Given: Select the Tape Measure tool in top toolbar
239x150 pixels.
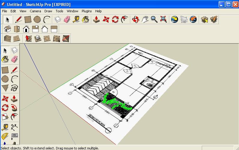Looking at the screenshot, I should tap(76, 19).
